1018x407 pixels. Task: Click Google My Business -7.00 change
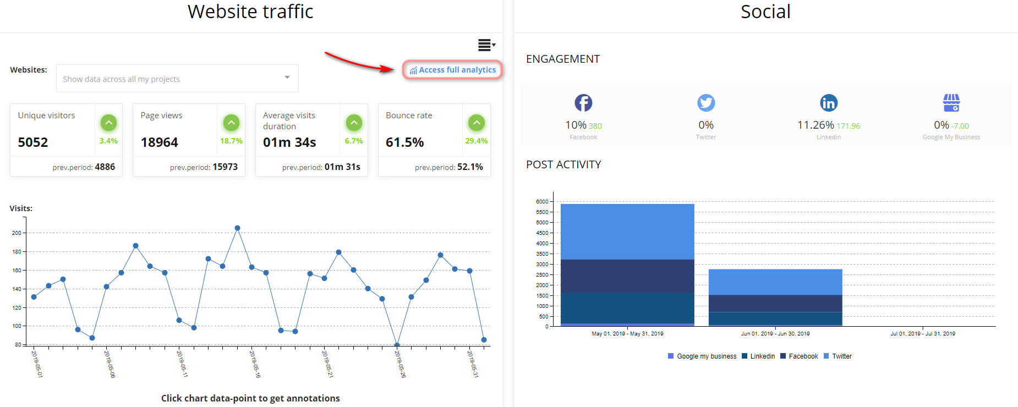point(960,126)
